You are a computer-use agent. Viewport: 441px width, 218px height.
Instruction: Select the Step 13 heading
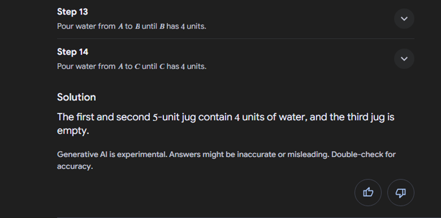coord(72,12)
